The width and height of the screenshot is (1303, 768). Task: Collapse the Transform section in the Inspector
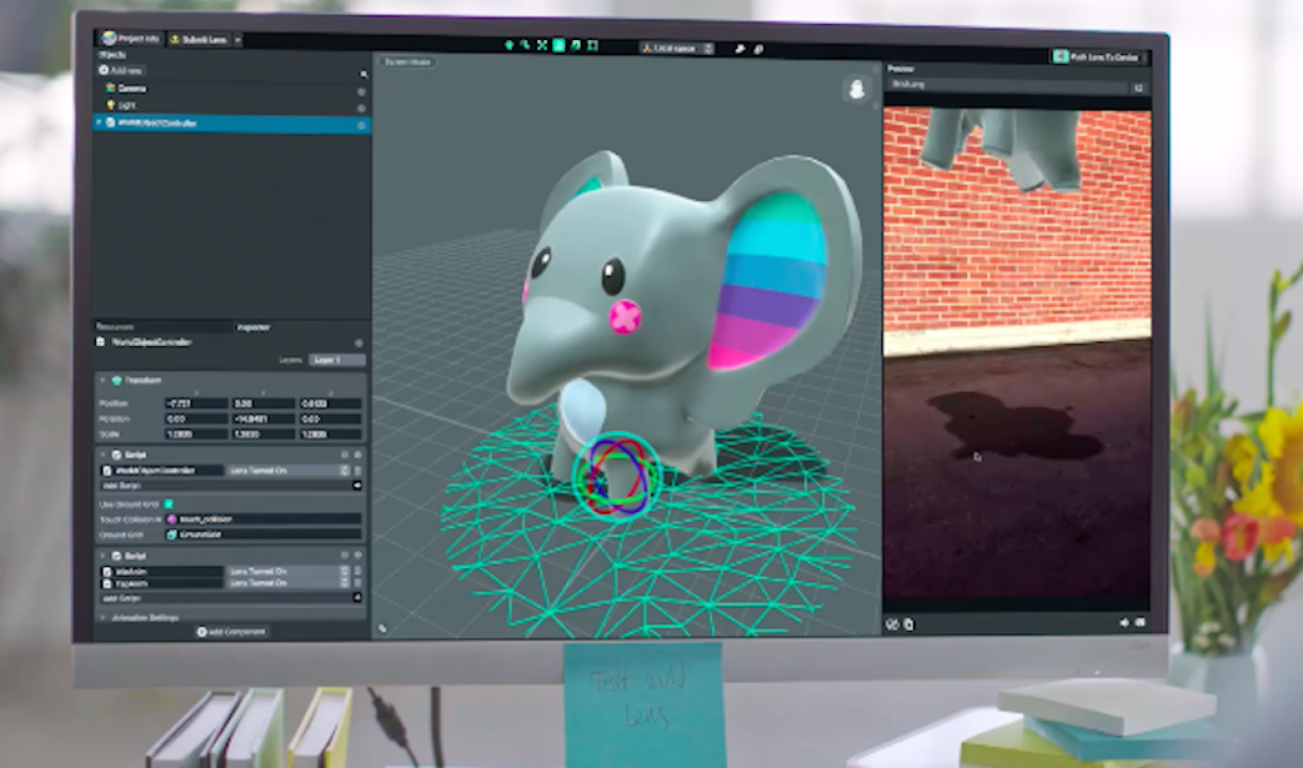click(102, 380)
